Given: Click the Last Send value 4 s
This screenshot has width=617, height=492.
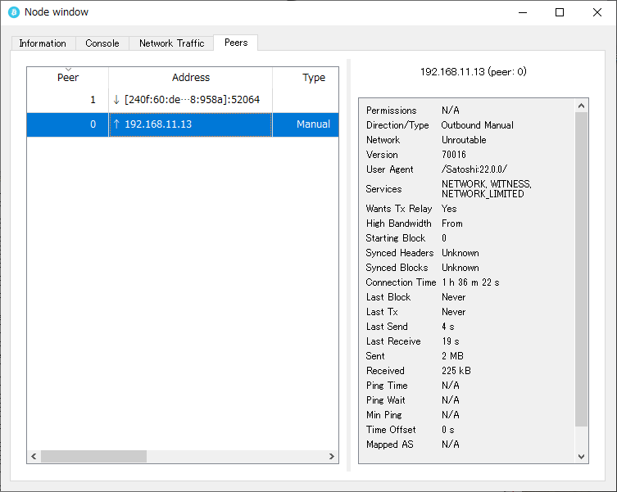Looking at the screenshot, I should (448, 327).
